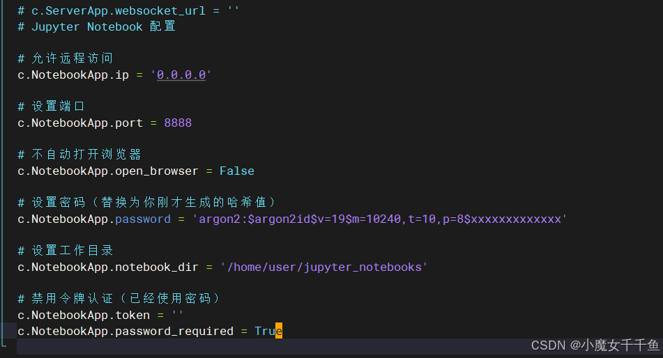Viewport: 663px width, 358px height.
Task: Click the 'Jupyter Notebook 配置' comment
Action: (x=96, y=26)
